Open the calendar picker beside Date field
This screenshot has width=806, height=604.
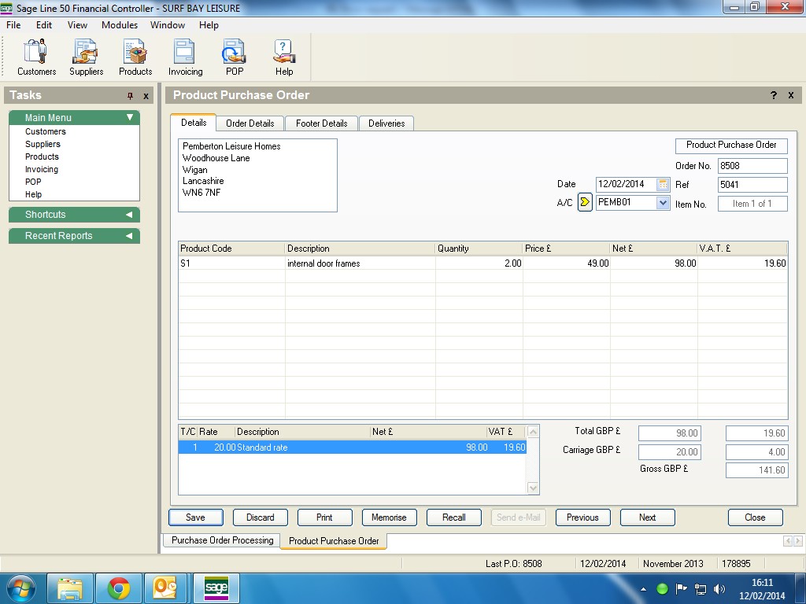tap(663, 184)
